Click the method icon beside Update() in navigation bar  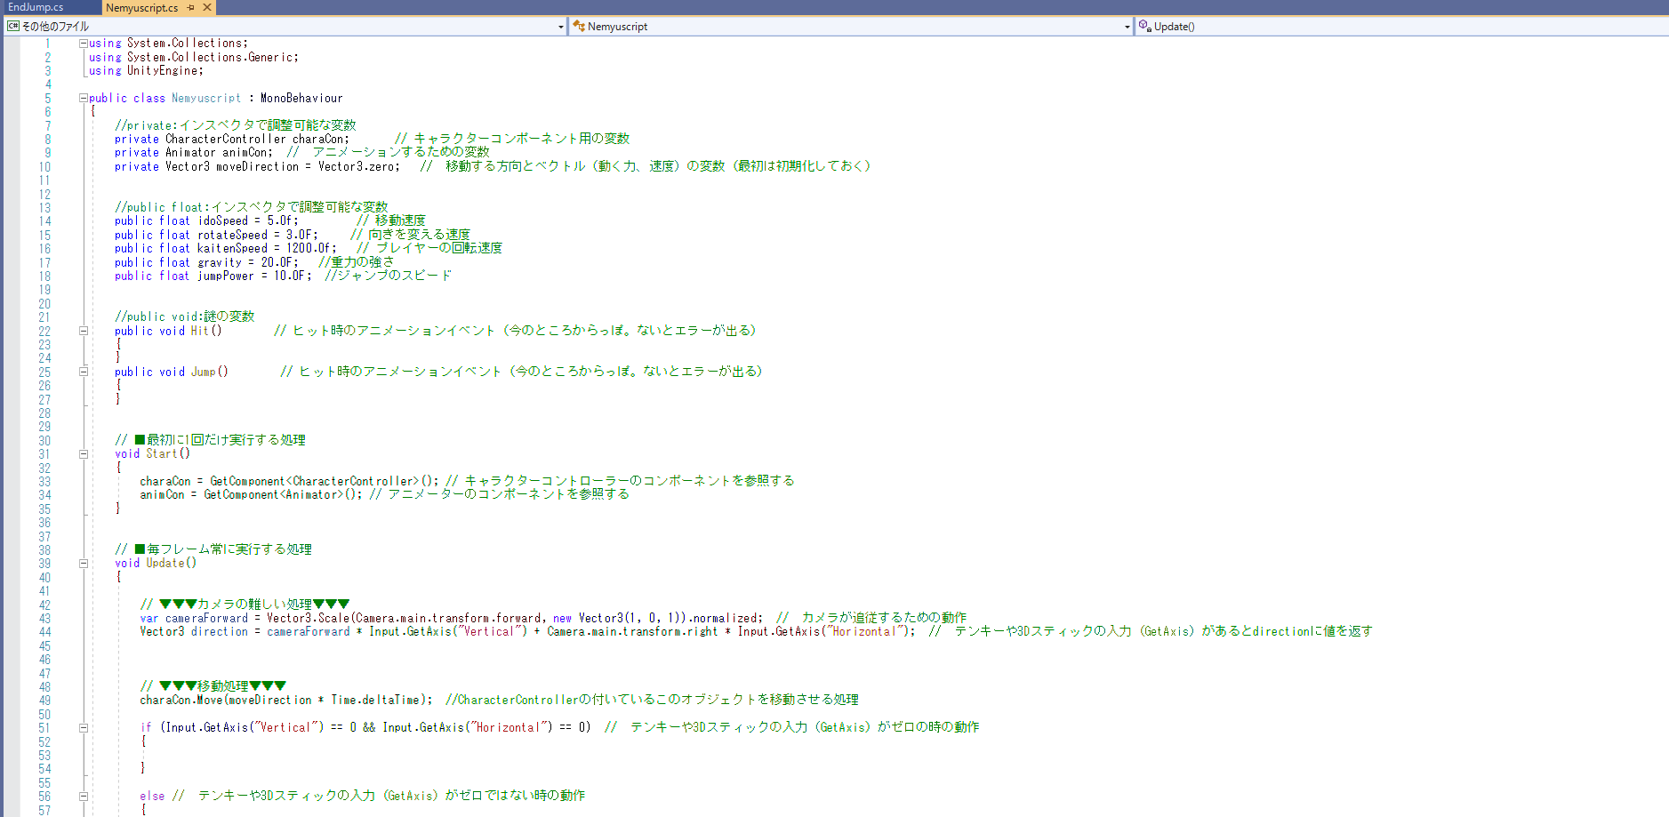point(1144,27)
